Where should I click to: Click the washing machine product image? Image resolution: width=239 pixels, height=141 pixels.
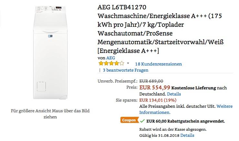[50, 53]
